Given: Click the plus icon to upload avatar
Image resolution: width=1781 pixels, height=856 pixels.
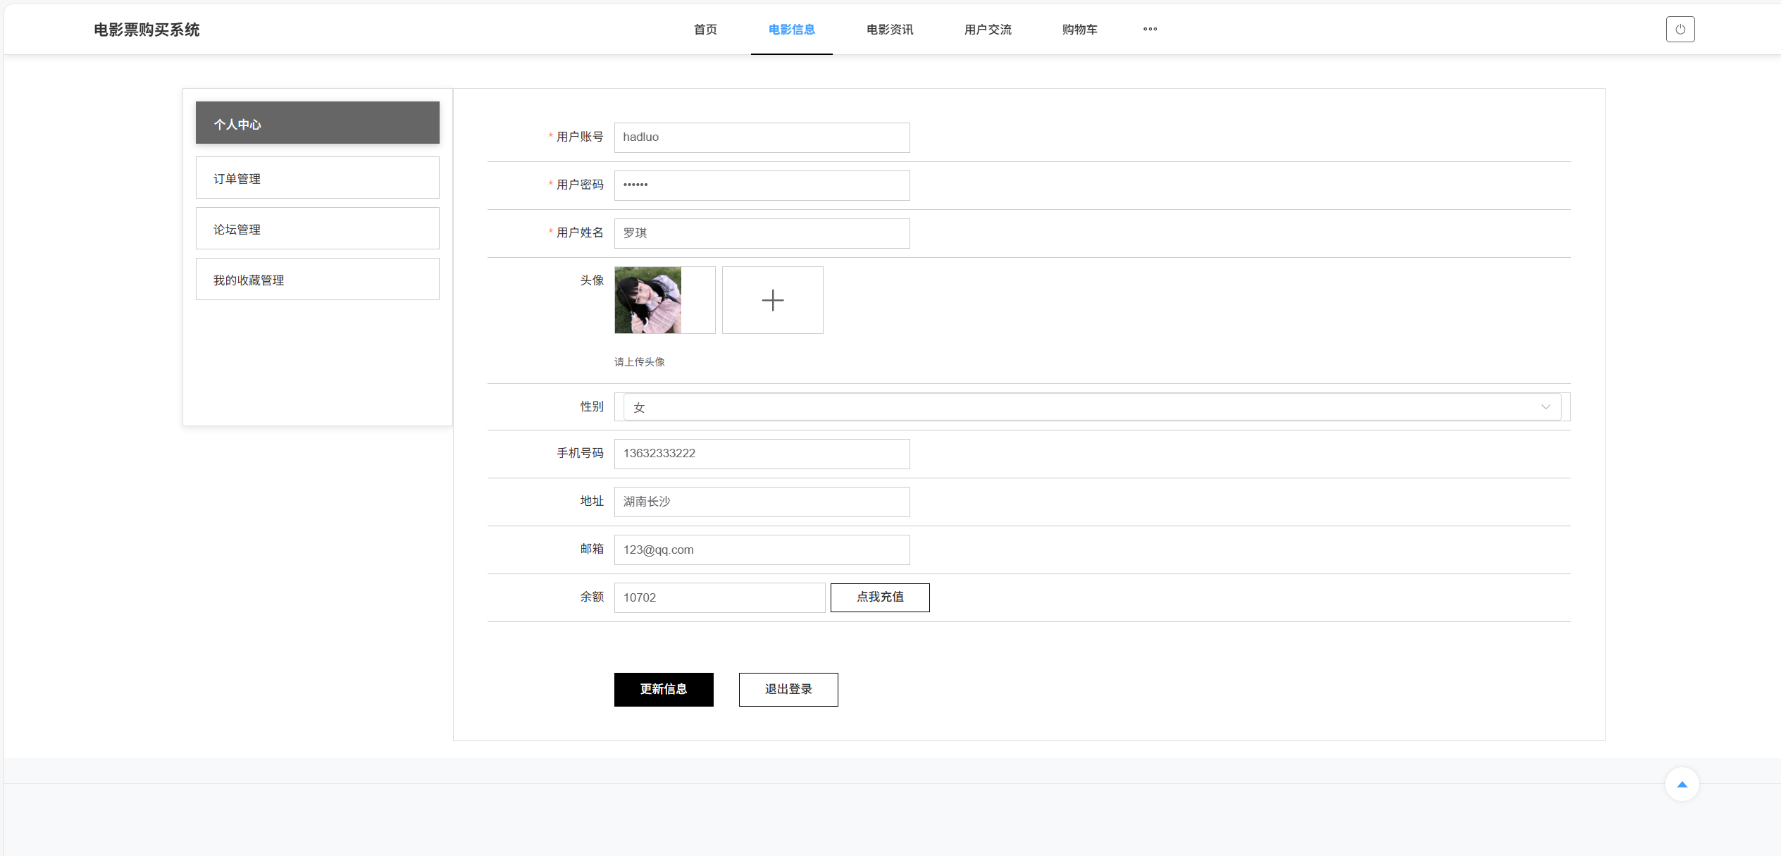Looking at the screenshot, I should pos(772,300).
